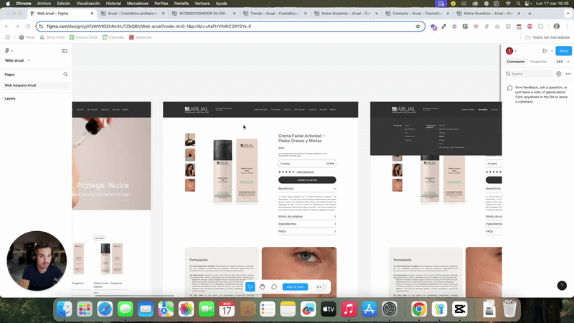
Task: Reload the page with the refresh icon
Action: click(28, 27)
